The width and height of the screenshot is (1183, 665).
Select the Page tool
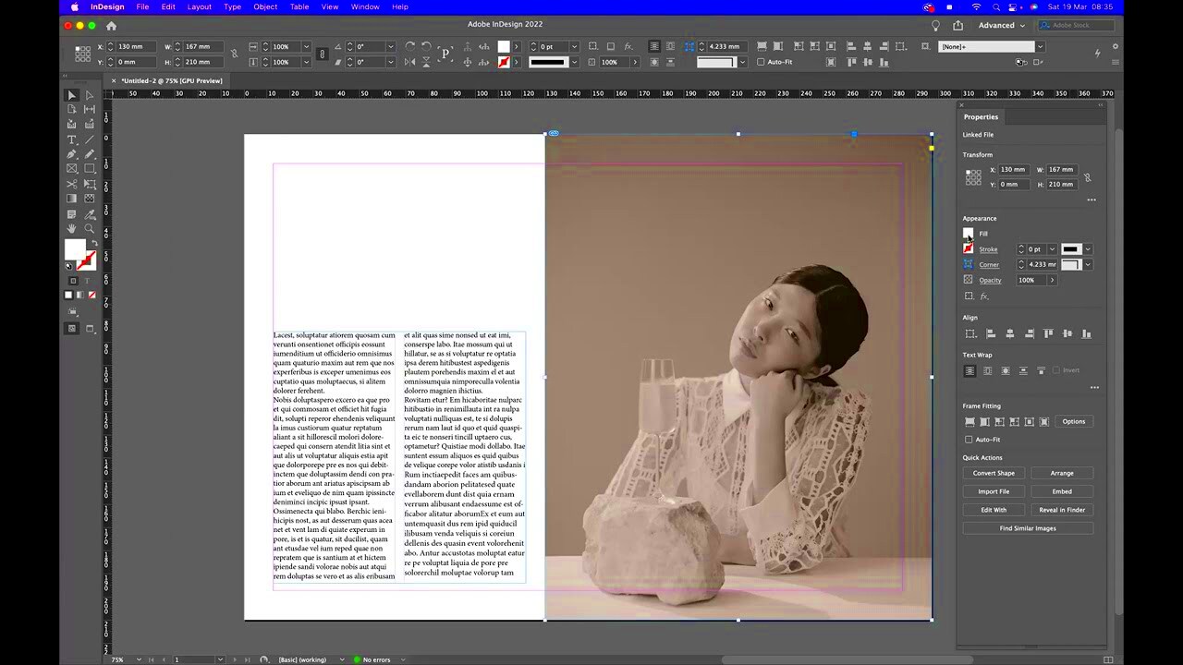click(72, 109)
